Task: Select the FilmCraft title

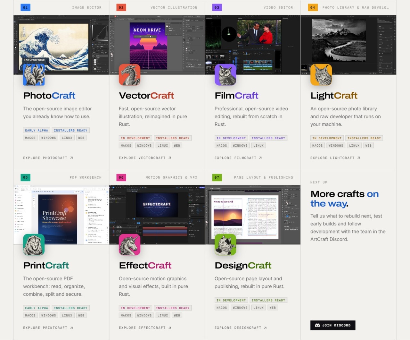Action: pyautogui.click(x=236, y=96)
